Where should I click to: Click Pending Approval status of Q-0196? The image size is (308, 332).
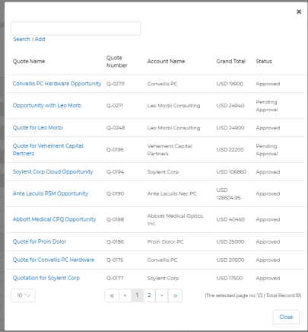click(x=267, y=150)
